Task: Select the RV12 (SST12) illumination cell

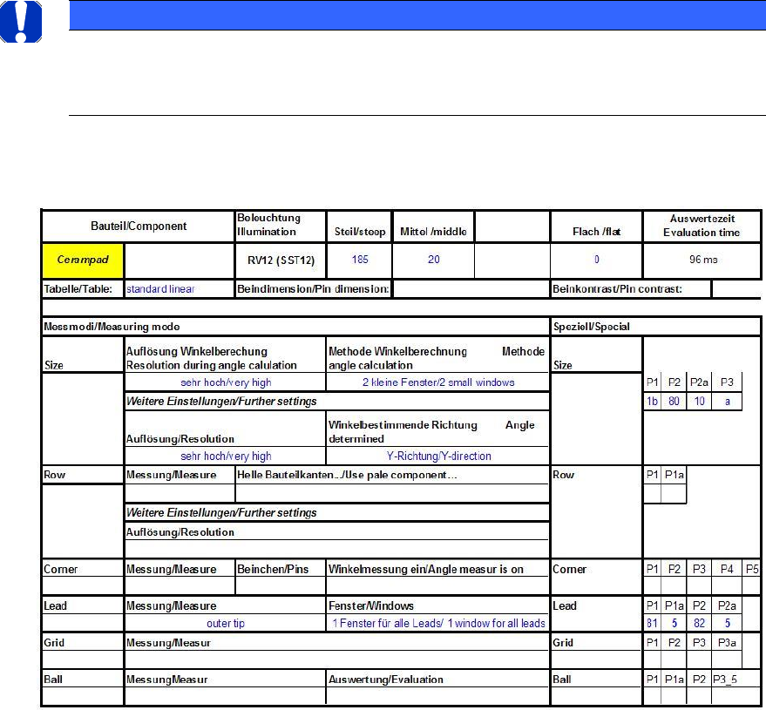Action: pyautogui.click(x=280, y=260)
